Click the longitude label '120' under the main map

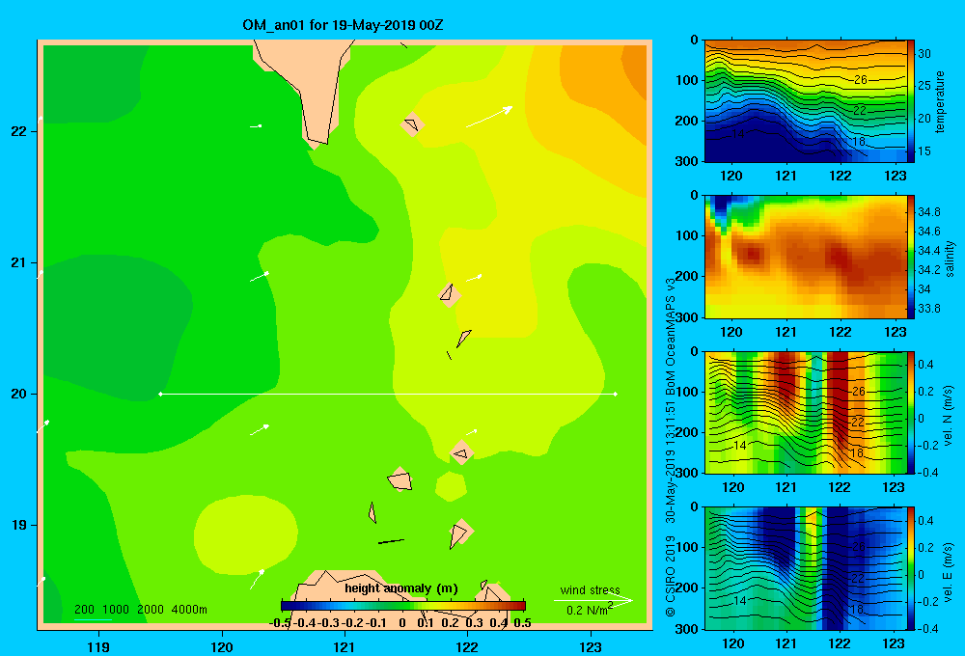(222, 646)
